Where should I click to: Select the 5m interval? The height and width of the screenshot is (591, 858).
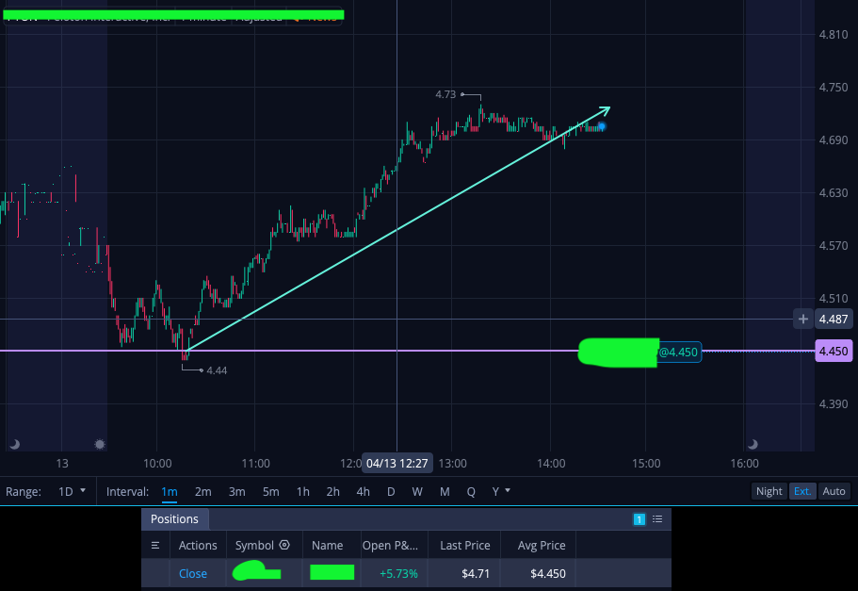tap(270, 492)
